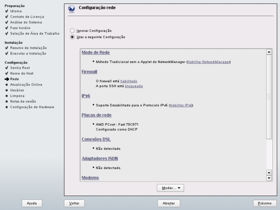
Task: Open the Modo de Rede section heading
Action: [96, 52]
